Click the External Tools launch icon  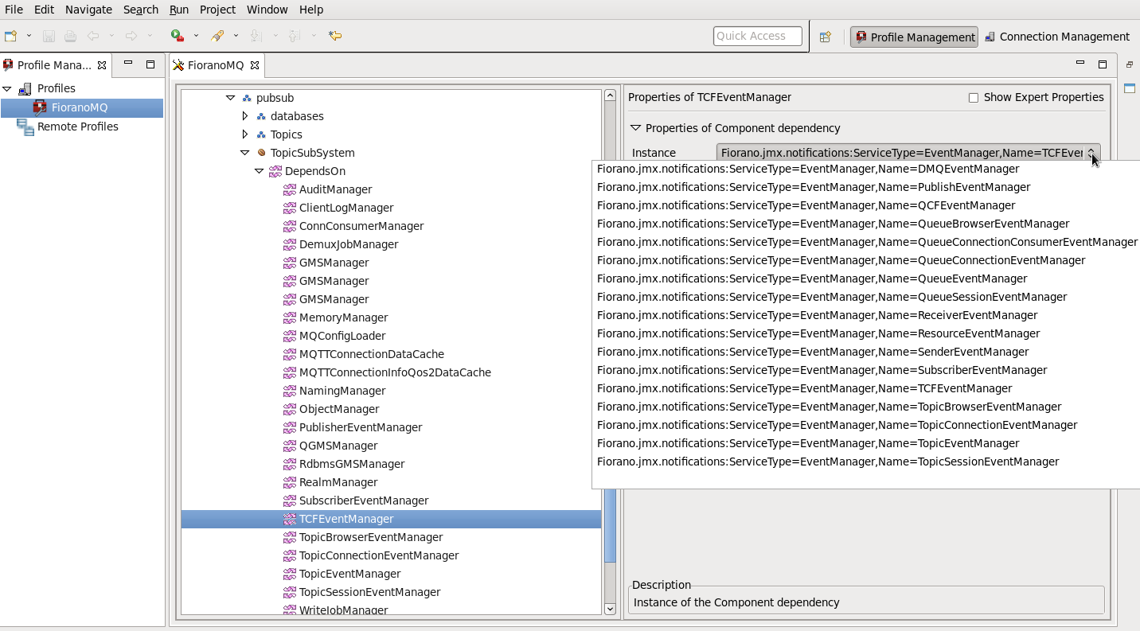coord(217,36)
